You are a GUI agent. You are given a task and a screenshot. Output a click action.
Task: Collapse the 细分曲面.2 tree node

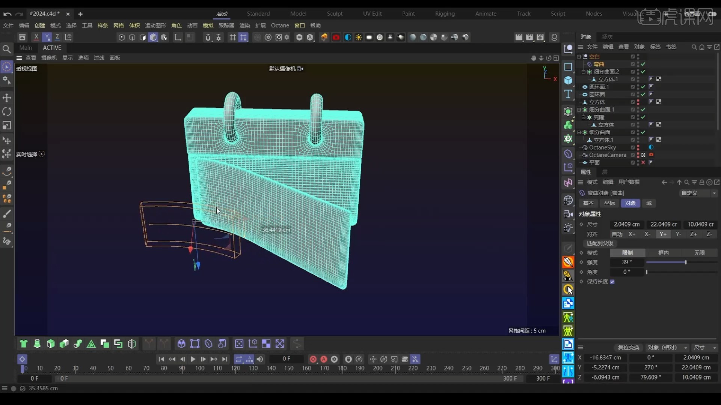[584, 72]
